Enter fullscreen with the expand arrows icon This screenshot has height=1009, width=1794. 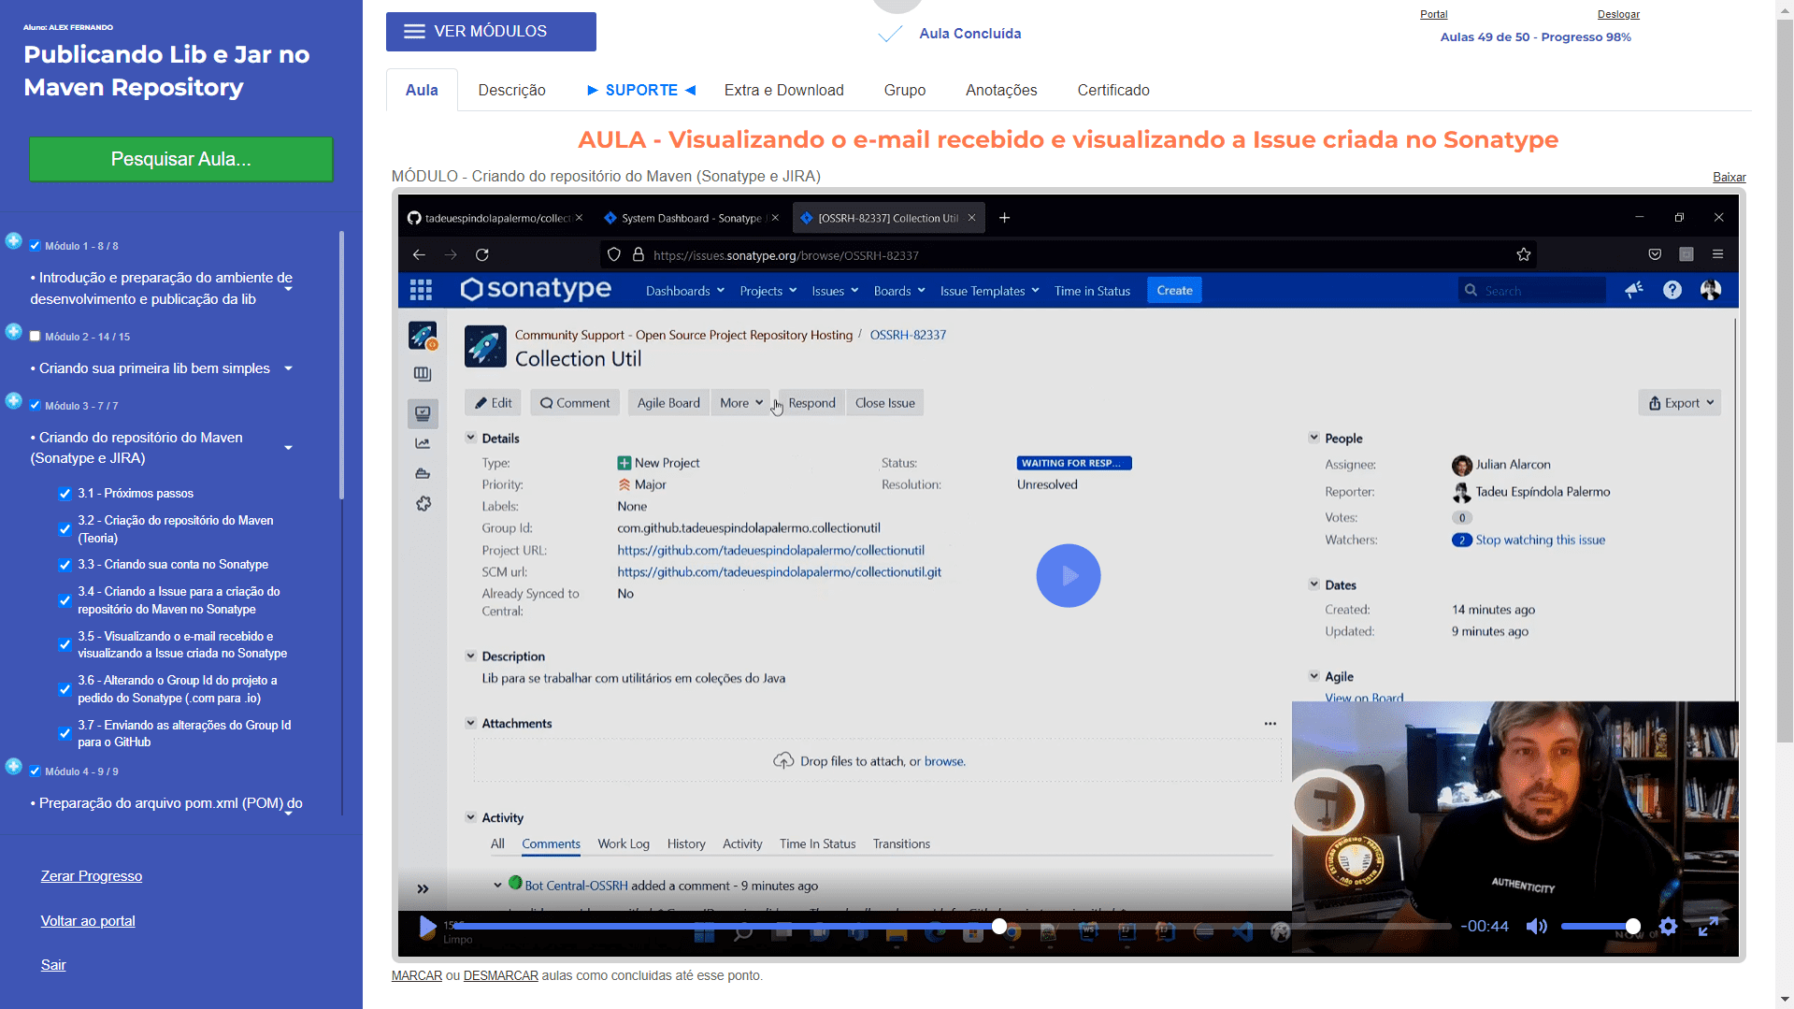click(x=1708, y=927)
